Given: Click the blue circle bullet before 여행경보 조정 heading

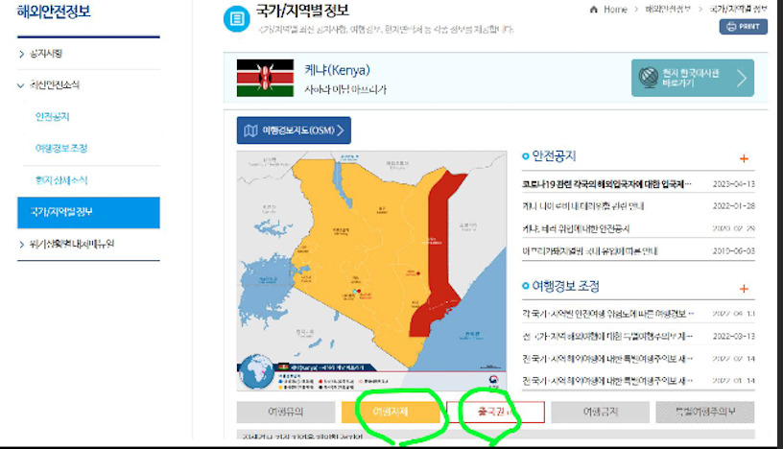Looking at the screenshot, I should click(x=525, y=286).
